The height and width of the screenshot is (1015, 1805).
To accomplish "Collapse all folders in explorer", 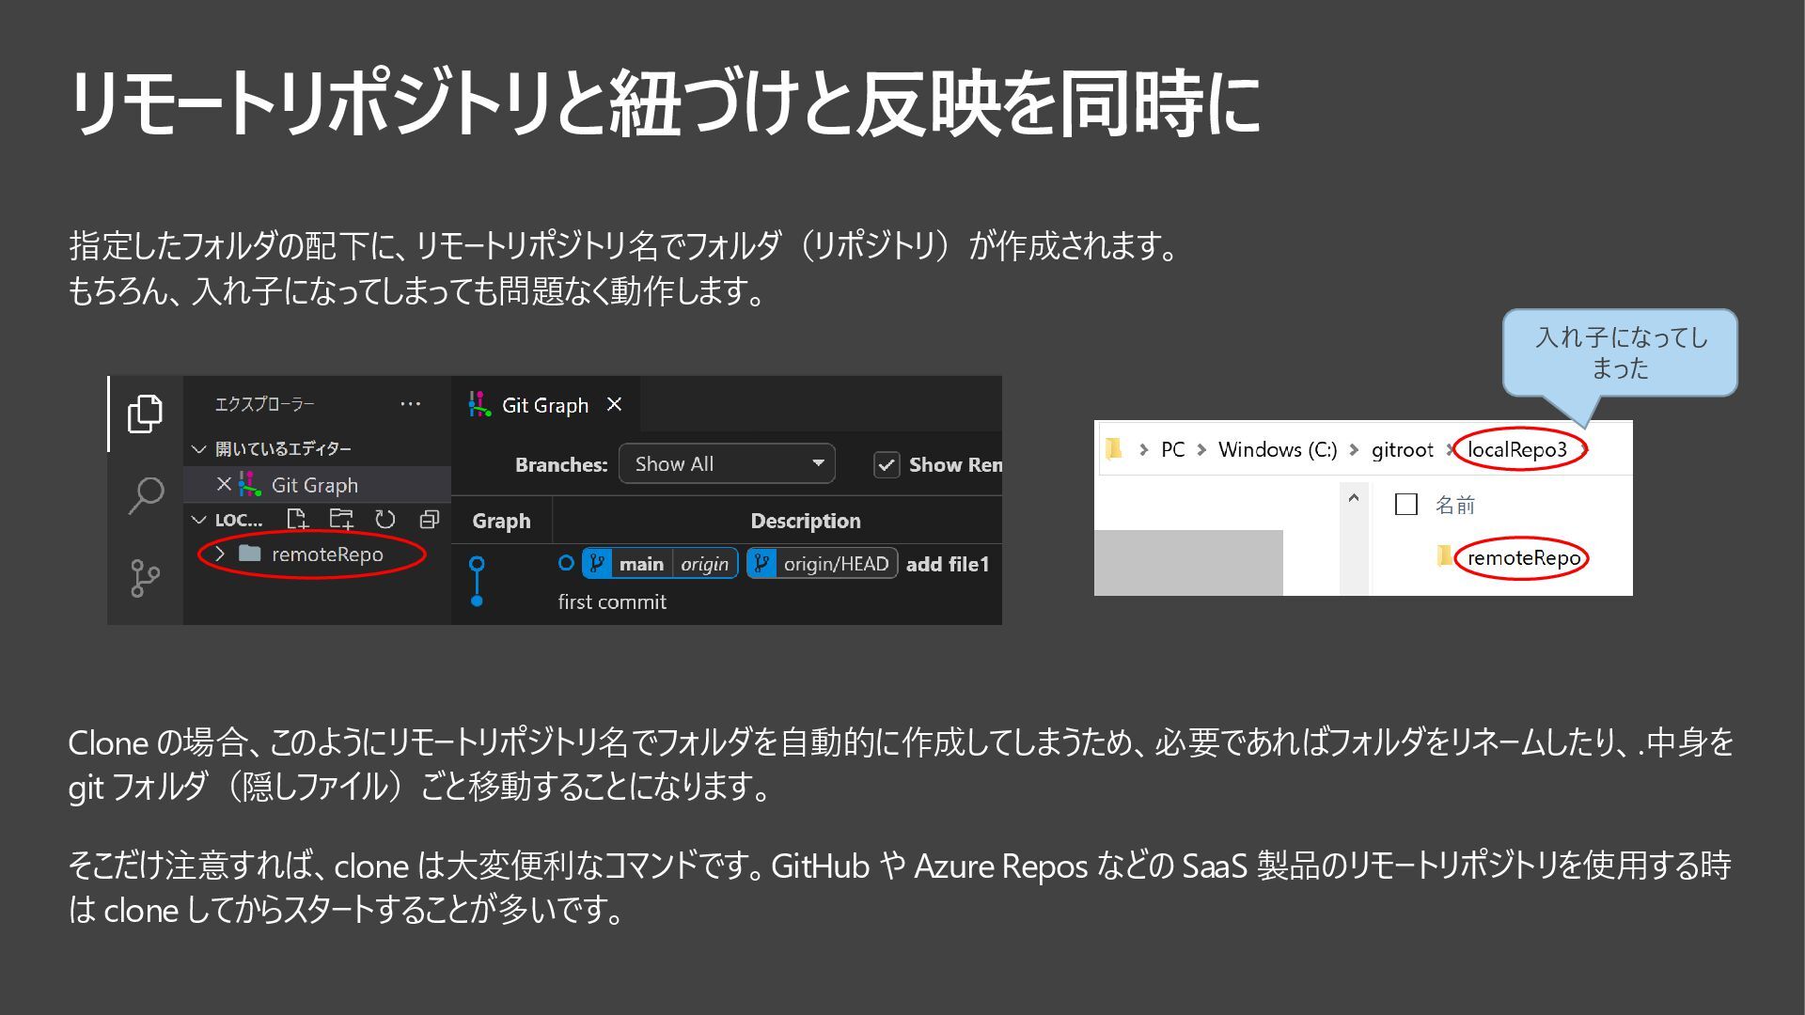I will [x=430, y=520].
